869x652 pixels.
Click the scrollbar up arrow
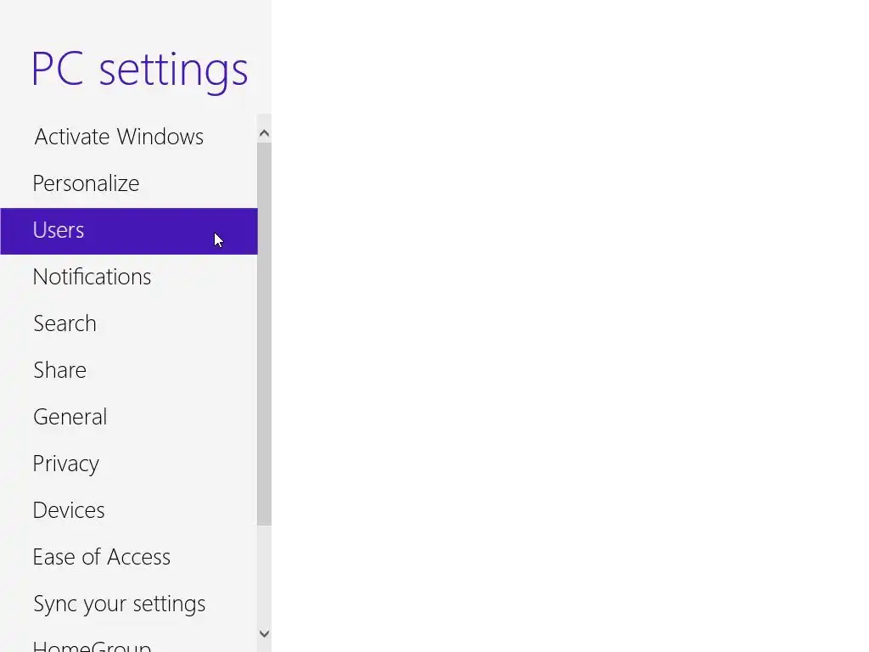265,133
